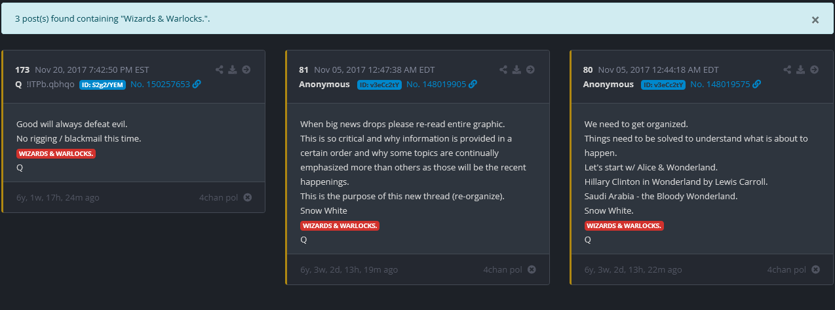Click arrow-circle icon on post 173
This screenshot has width=835, height=310.
(x=246, y=69)
